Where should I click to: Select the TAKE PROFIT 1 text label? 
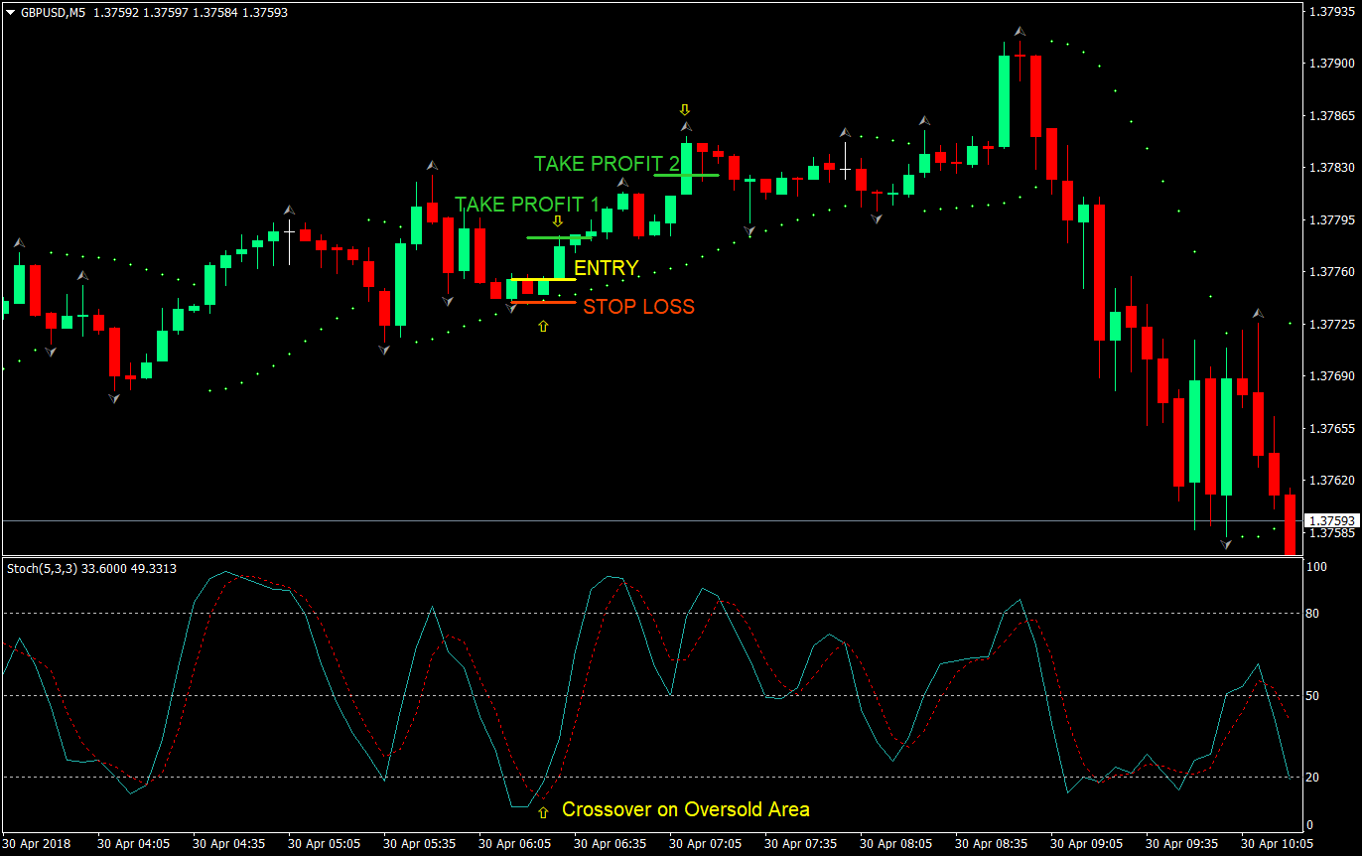527,205
